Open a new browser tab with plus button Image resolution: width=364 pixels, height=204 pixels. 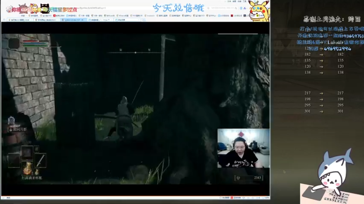click(143, 20)
